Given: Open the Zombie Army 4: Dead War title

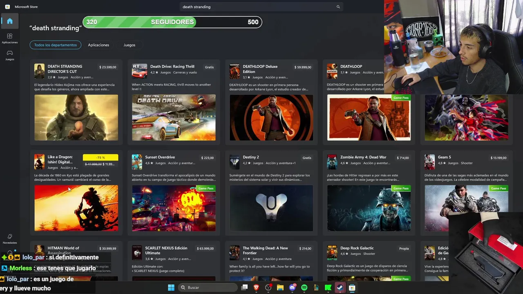Looking at the screenshot, I should click(x=363, y=157).
